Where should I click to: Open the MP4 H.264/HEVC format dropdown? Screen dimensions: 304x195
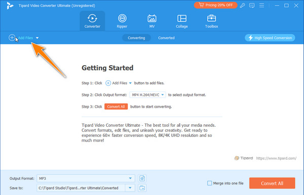[x=147, y=94]
